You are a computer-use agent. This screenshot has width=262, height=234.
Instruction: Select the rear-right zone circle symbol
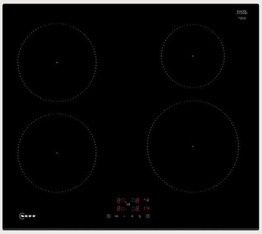tap(133, 200)
